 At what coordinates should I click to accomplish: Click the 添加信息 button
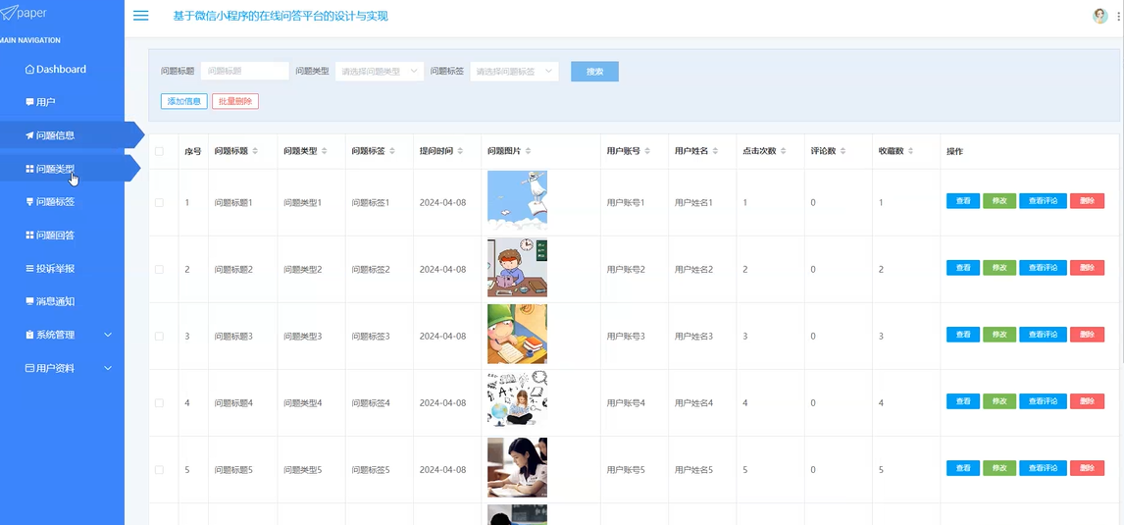coord(184,101)
